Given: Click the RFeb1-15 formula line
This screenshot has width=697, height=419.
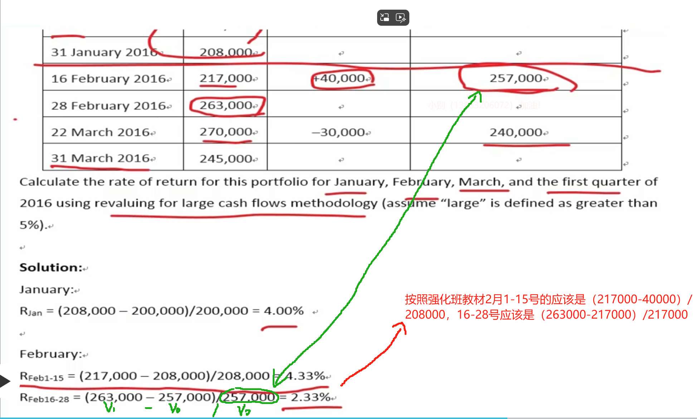Looking at the screenshot, I should pyautogui.click(x=172, y=376).
